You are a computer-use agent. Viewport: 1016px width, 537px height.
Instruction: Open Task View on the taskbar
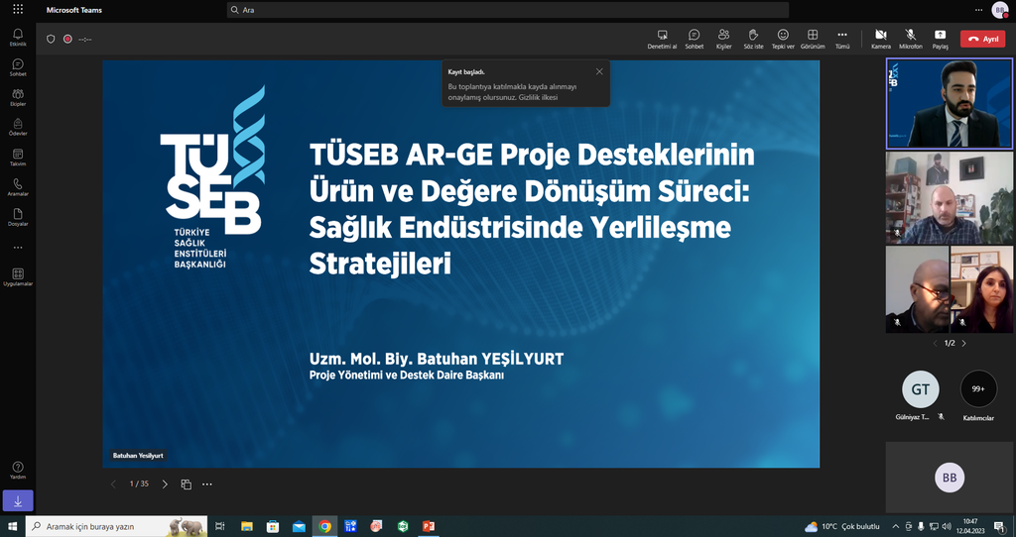pos(219,526)
